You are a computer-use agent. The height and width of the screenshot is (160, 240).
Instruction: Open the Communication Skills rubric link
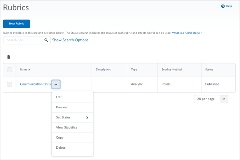point(35,84)
